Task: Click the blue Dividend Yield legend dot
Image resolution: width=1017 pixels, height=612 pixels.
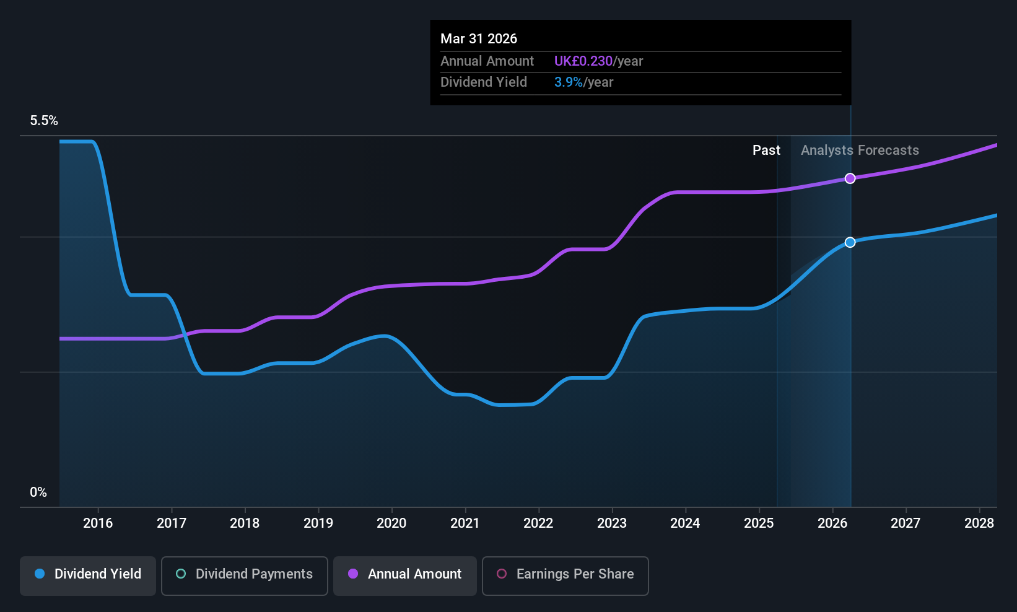Action: [x=40, y=574]
